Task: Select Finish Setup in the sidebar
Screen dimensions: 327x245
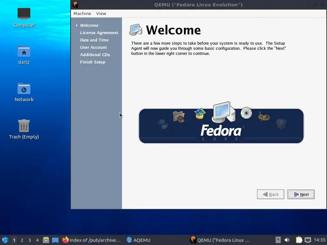Action: click(x=93, y=62)
